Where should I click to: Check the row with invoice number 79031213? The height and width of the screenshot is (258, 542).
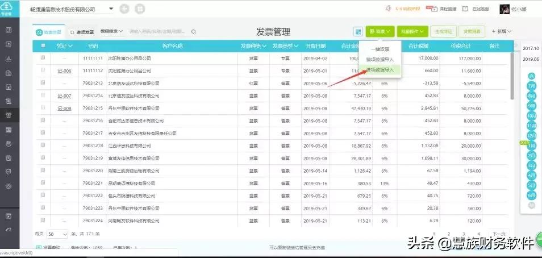43,82
